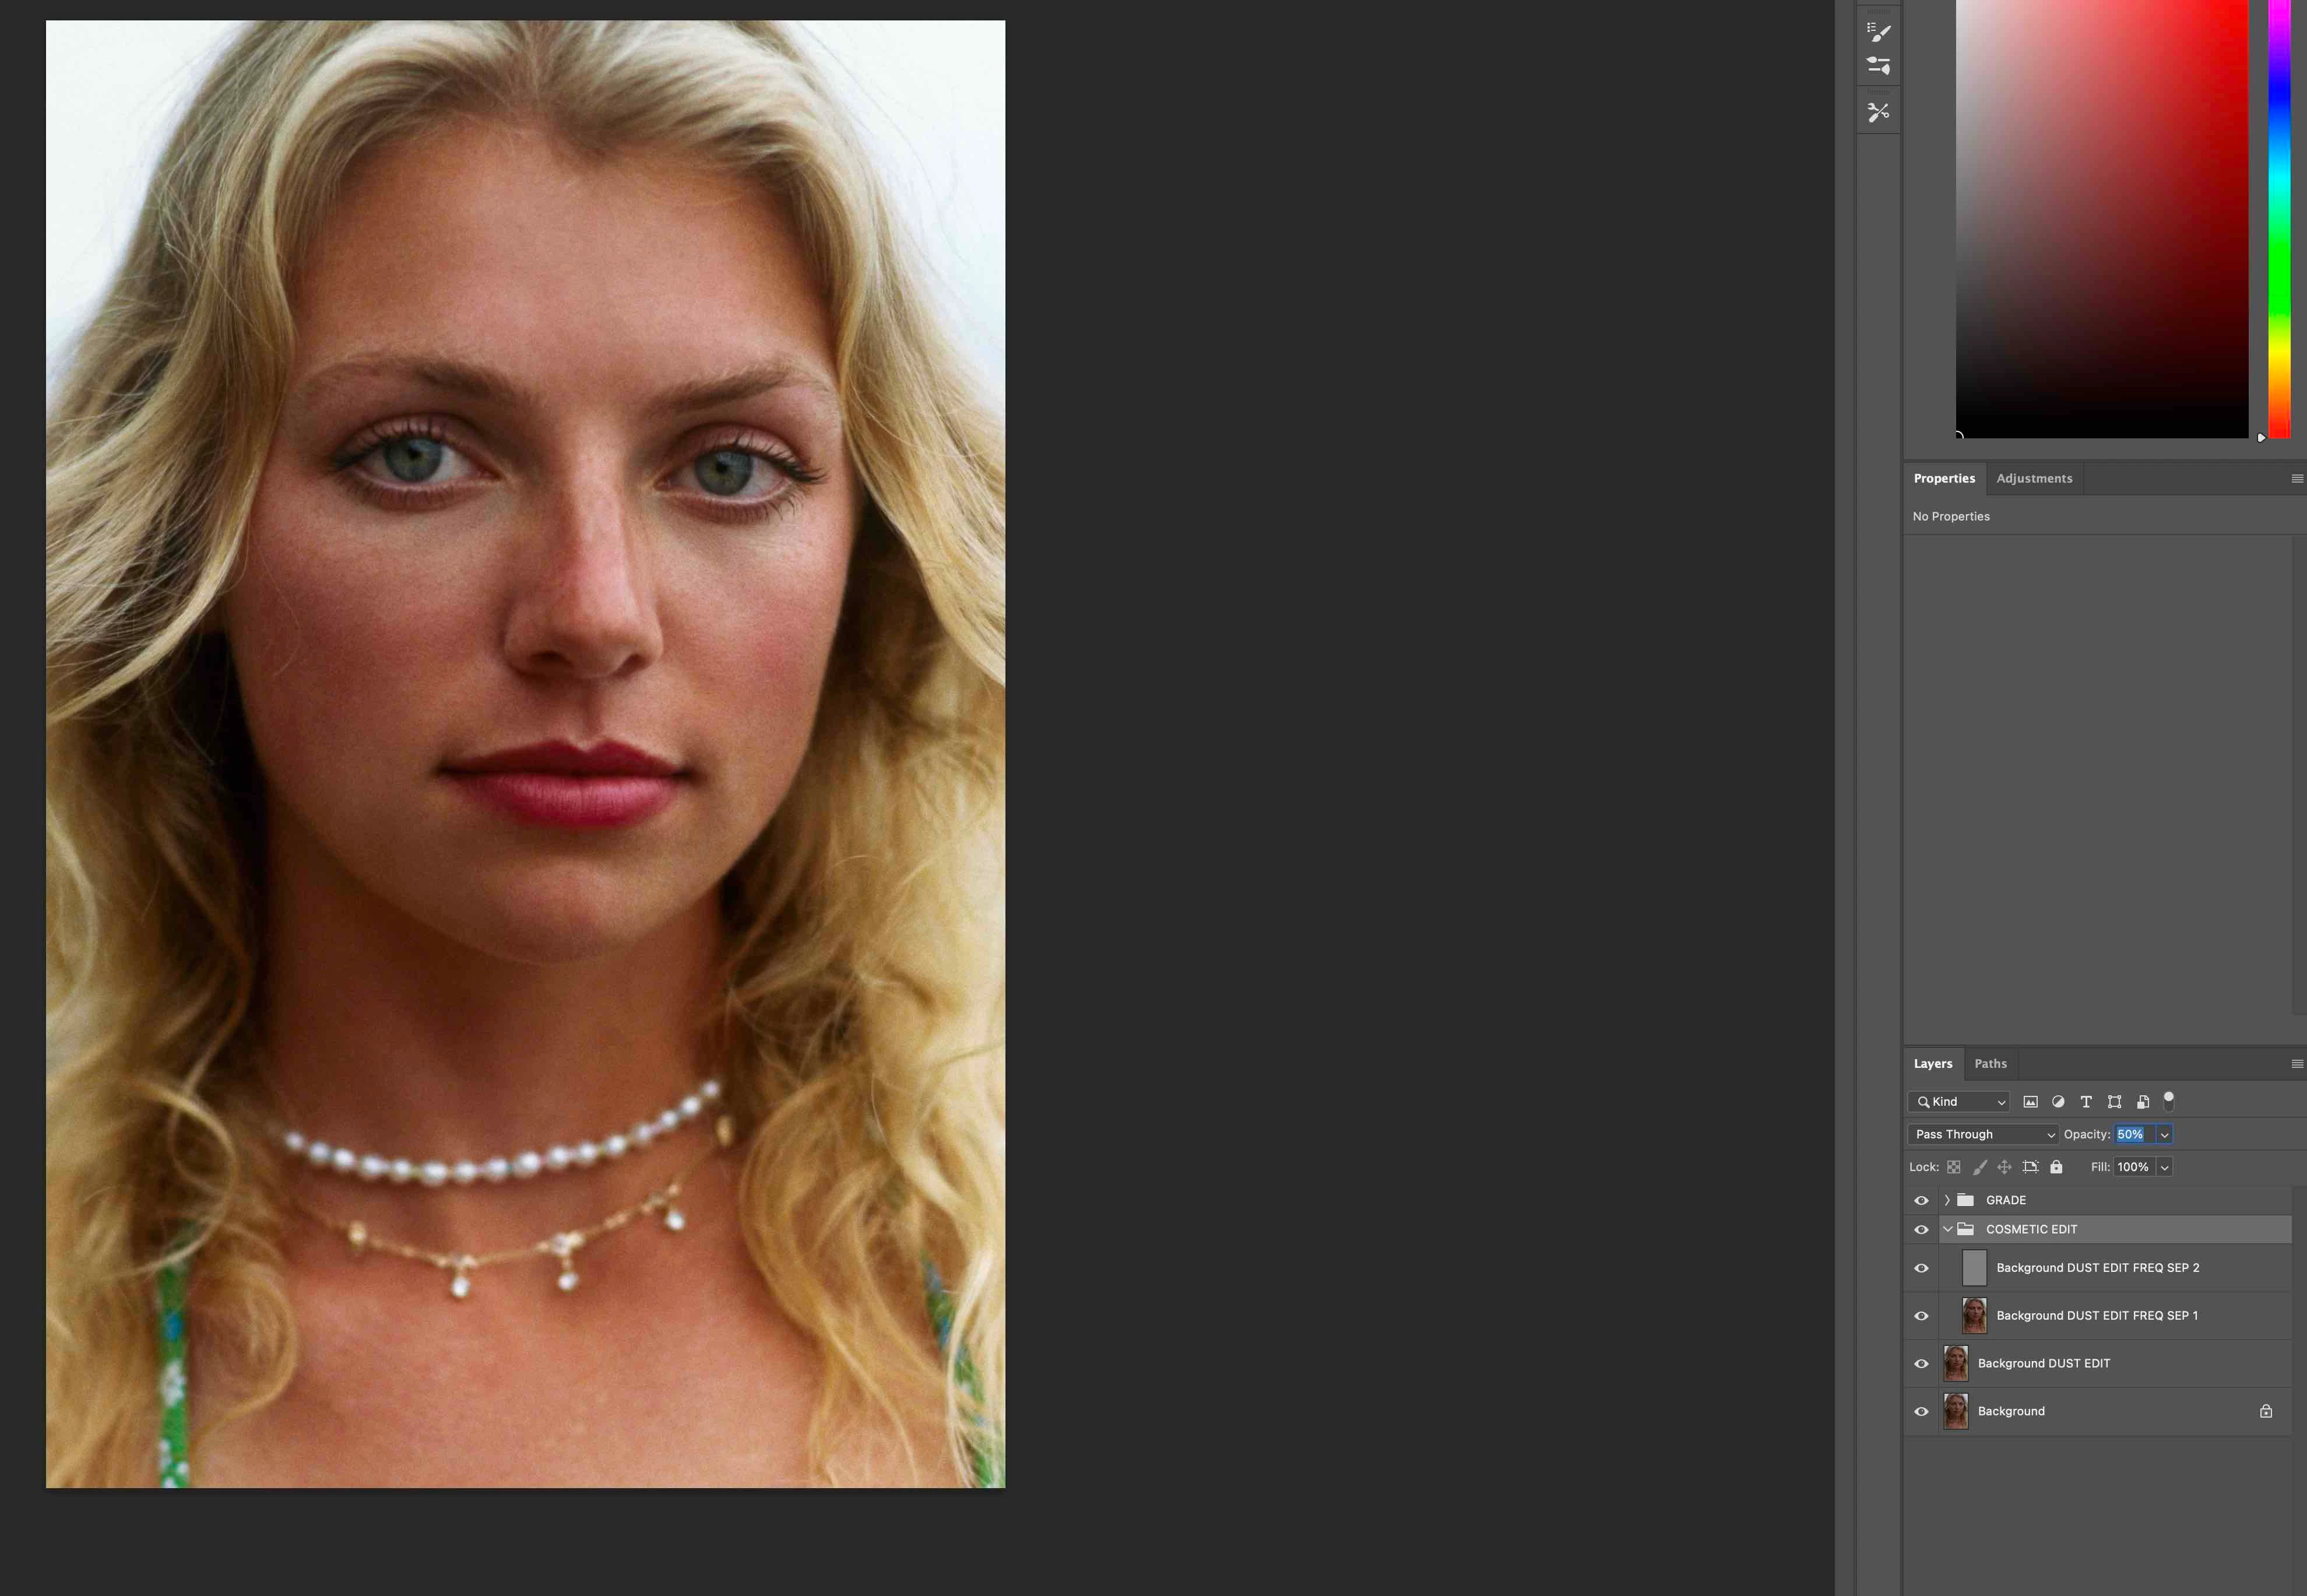Switch to the Adjustments tab

[2034, 478]
